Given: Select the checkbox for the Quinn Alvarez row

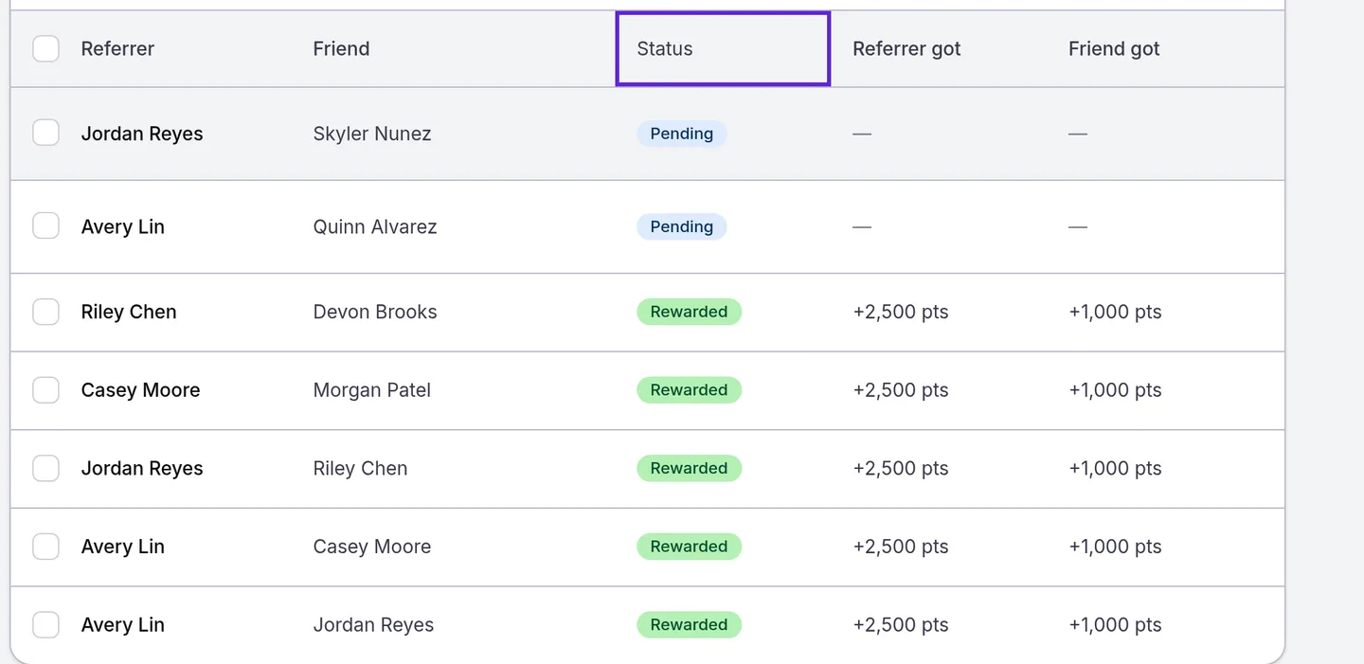Looking at the screenshot, I should [x=45, y=226].
